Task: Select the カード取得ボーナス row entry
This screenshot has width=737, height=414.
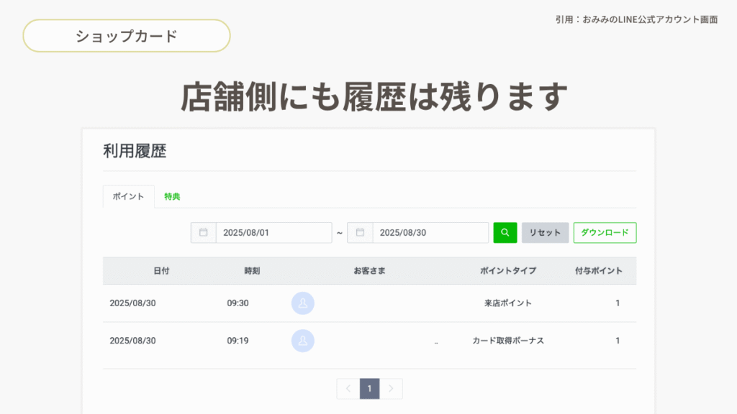Action: 508,341
